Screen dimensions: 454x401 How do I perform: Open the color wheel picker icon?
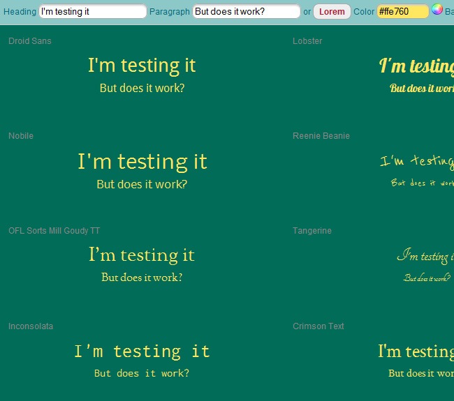point(437,10)
